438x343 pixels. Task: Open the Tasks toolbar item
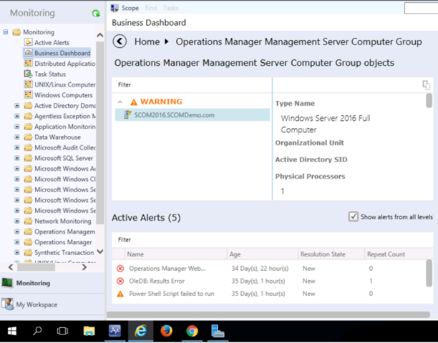tap(170, 8)
